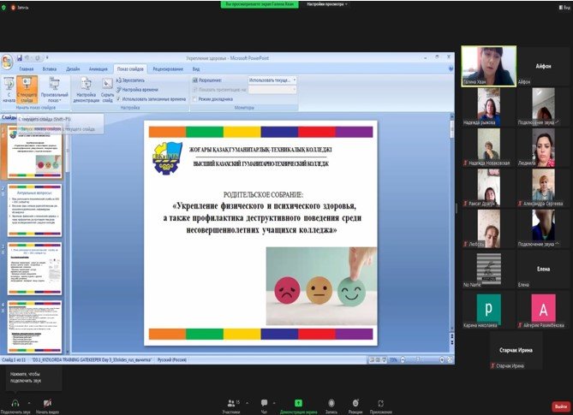This screenshot has width=573, height=415.
Task: Click next slide arrow at scrollbar bottom
Action: click(x=452, y=343)
